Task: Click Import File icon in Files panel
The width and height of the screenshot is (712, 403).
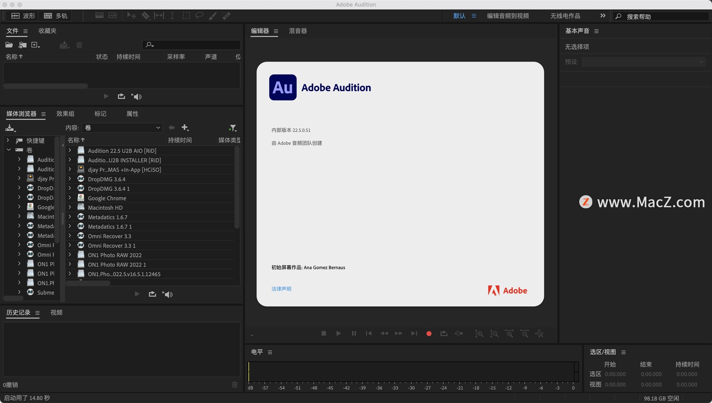Action: coord(23,45)
